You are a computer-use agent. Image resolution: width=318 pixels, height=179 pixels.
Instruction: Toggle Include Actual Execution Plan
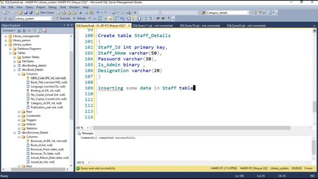click(x=117, y=18)
